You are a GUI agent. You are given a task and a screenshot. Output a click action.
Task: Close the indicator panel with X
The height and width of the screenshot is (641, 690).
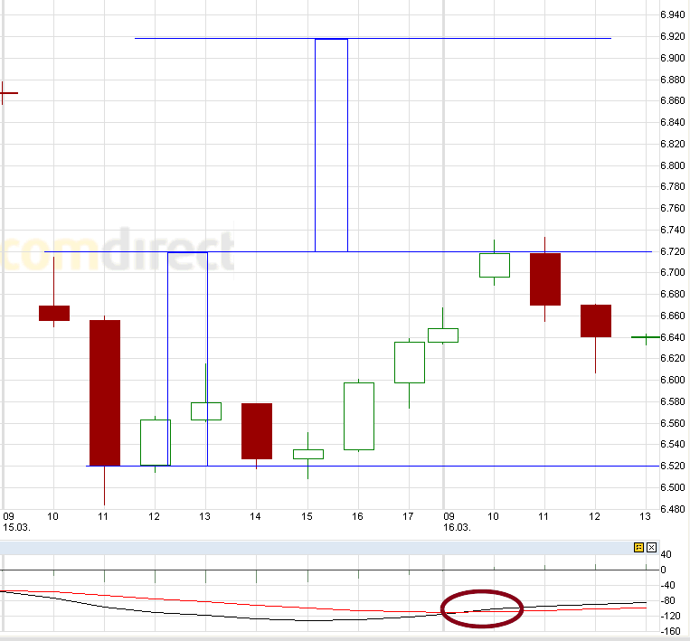[651, 547]
